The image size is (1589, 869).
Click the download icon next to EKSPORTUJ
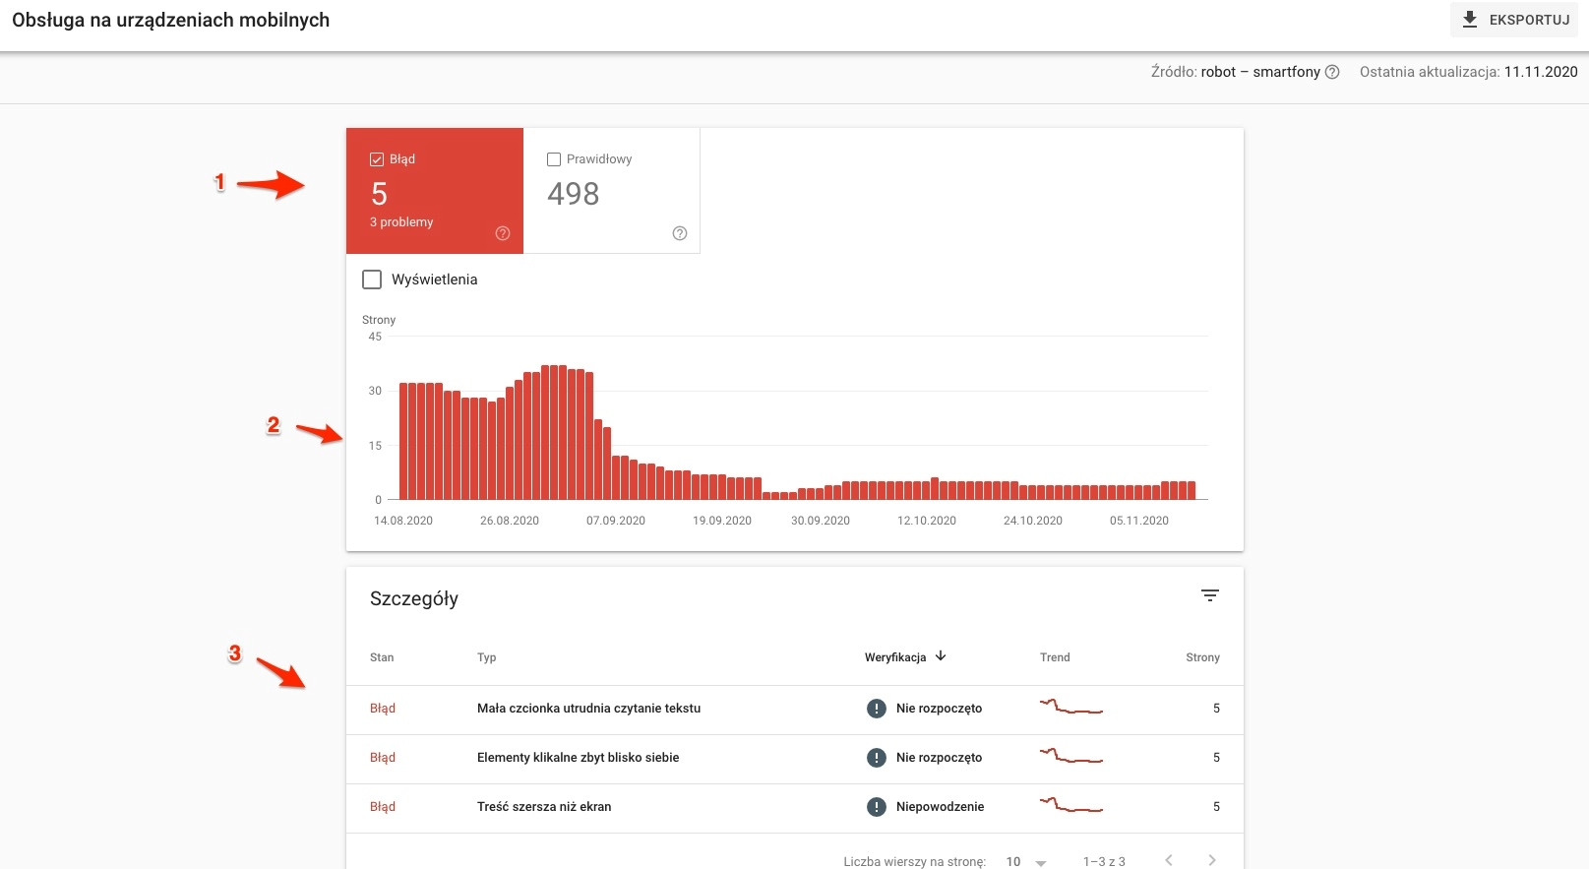pyautogui.click(x=1470, y=20)
